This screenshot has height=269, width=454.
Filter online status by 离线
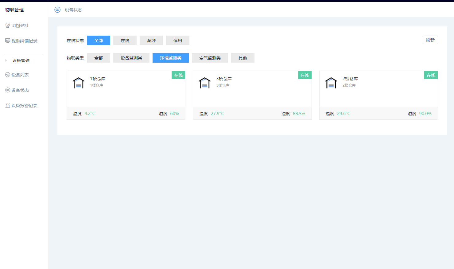151,41
